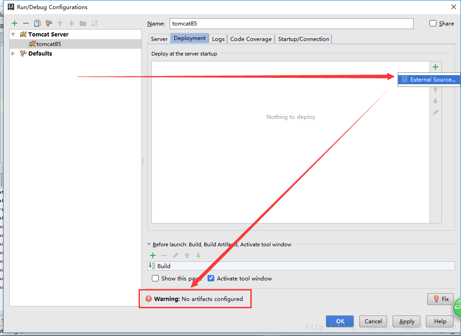The width and height of the screenshot is (461, 336).
Task: Collapse the Tomcat Server tree node
Action: [13, 34]
